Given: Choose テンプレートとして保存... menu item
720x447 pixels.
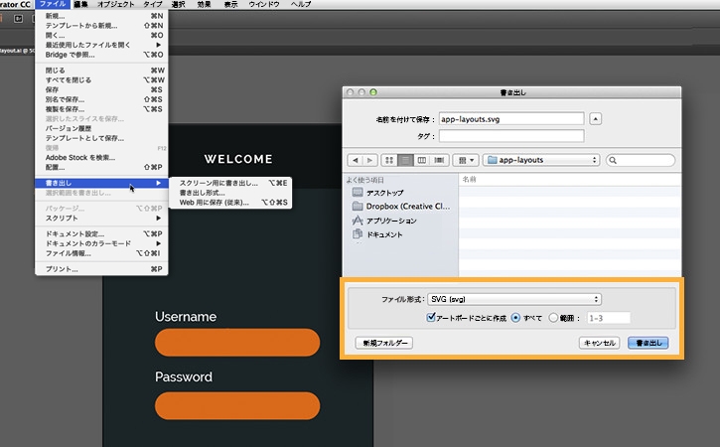Looking at the screenshot, I should pos(101,138).
